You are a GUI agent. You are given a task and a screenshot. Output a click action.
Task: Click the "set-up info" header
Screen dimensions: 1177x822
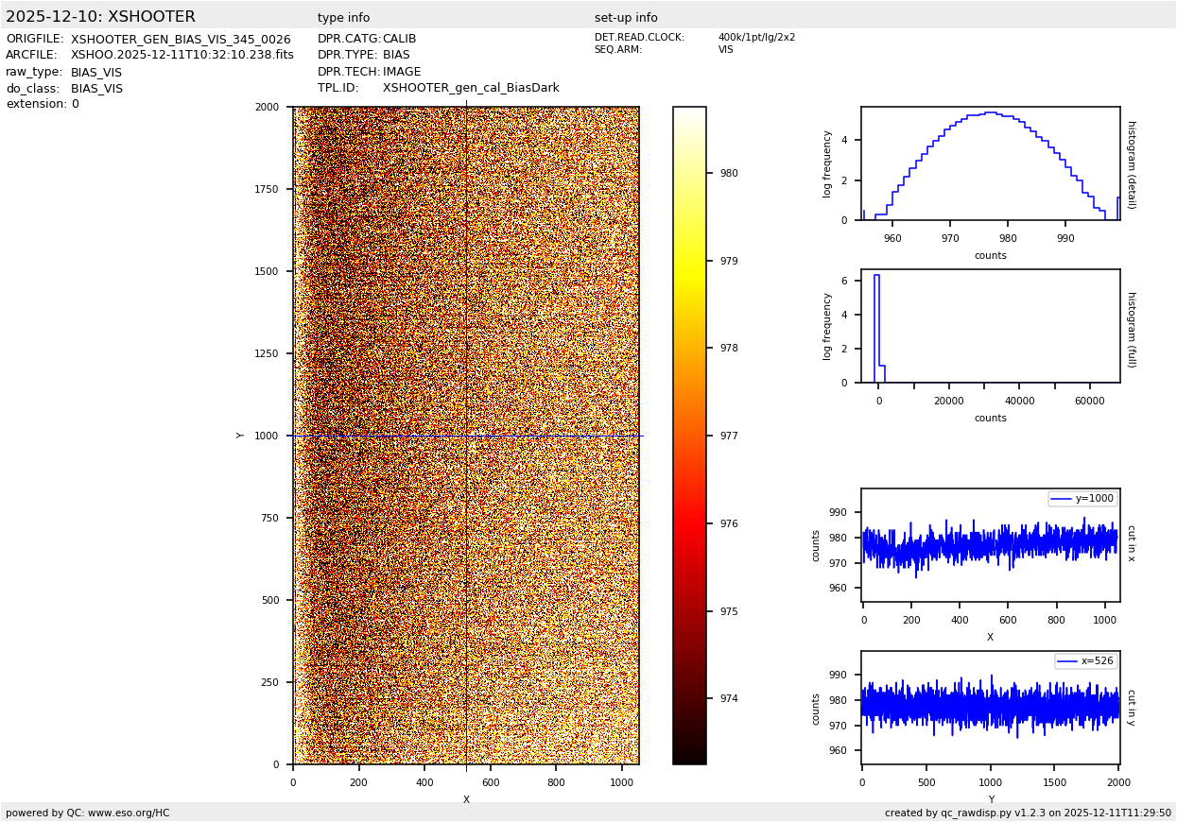click(x=626, y=18)
